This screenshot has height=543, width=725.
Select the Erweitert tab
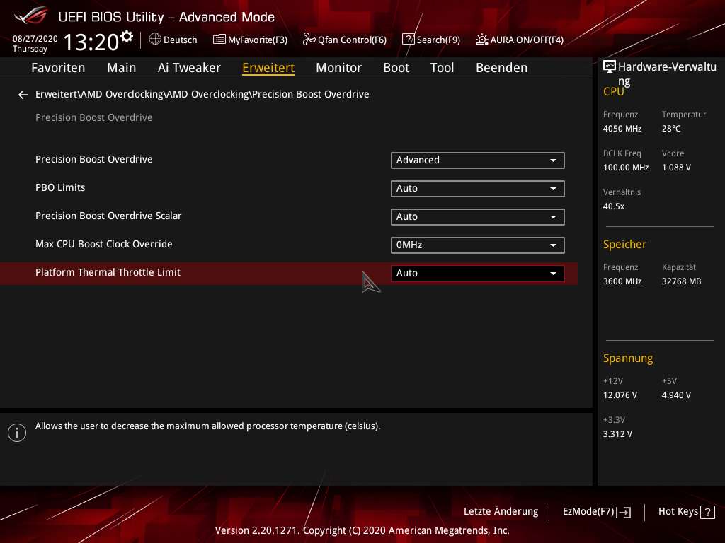click(x=268, y=68)
